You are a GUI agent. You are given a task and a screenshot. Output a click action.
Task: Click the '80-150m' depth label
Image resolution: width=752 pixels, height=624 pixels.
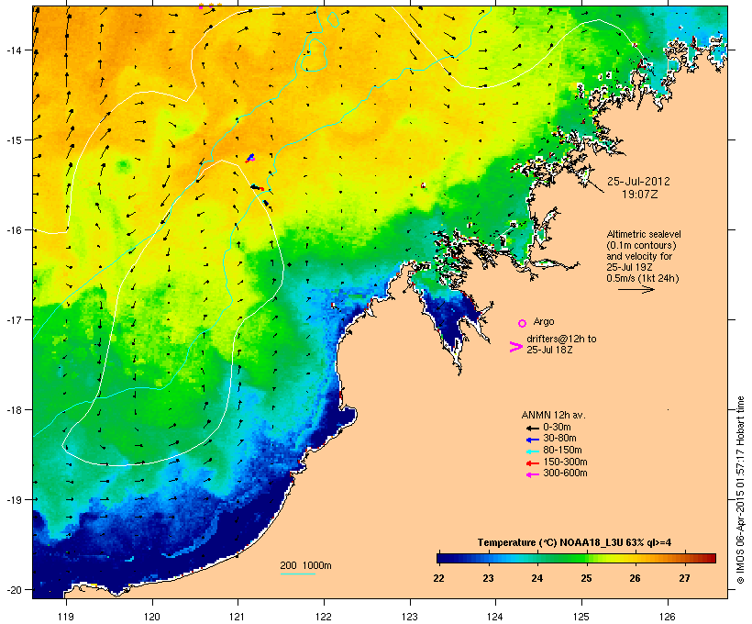pos(562,451)
